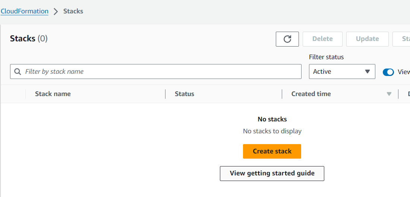Click the breadcrumb chevron separator

(x=56, y=12)
